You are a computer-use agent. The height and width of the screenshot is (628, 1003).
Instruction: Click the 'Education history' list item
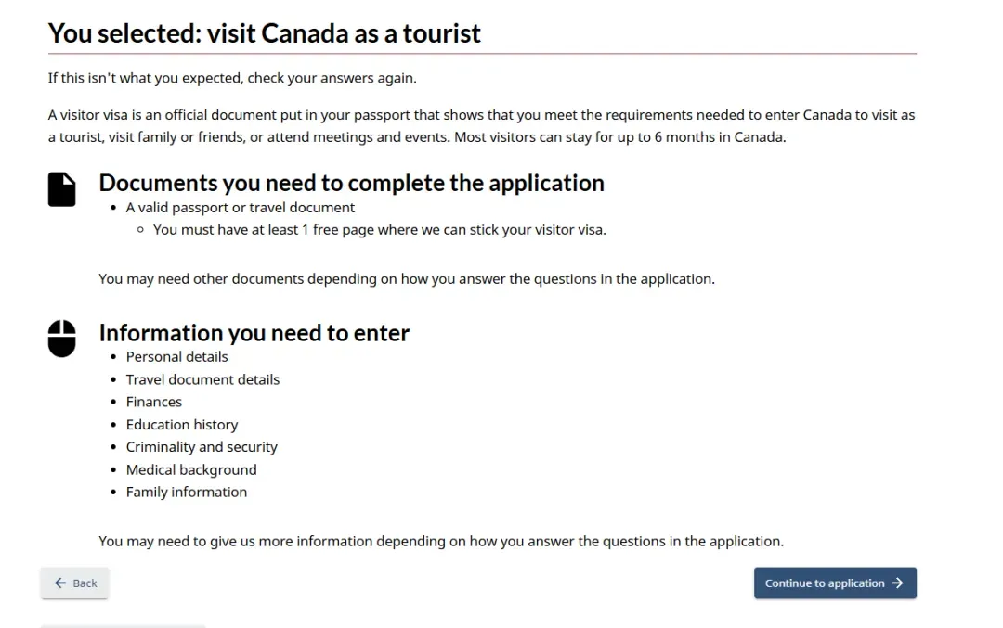[x=182, y=425]
